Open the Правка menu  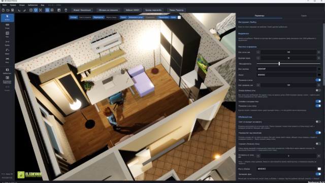13,5
